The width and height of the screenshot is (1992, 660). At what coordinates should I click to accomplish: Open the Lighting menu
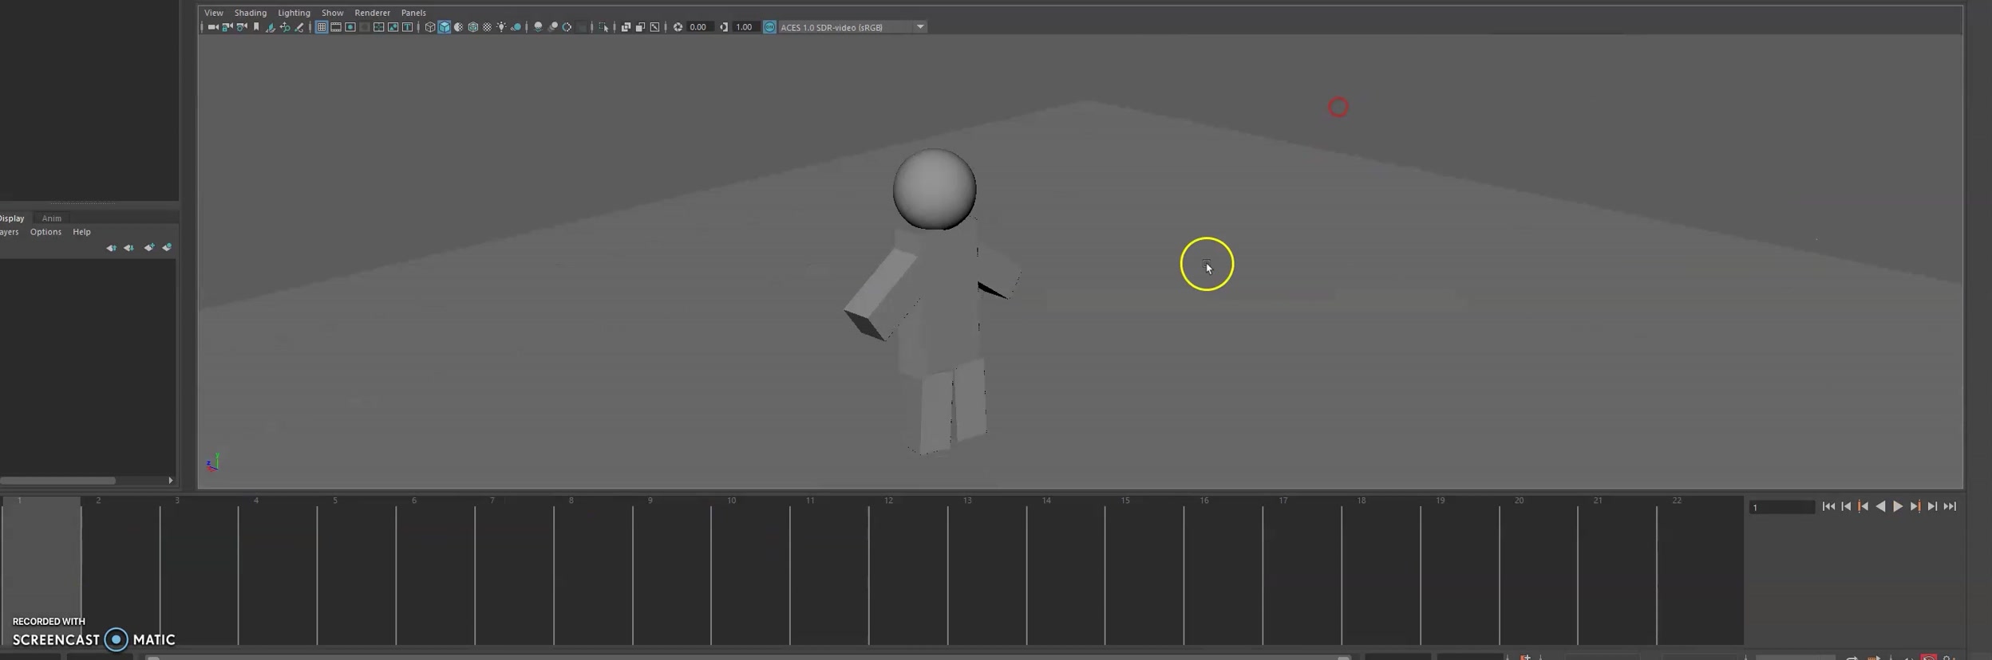coord(294,13)
